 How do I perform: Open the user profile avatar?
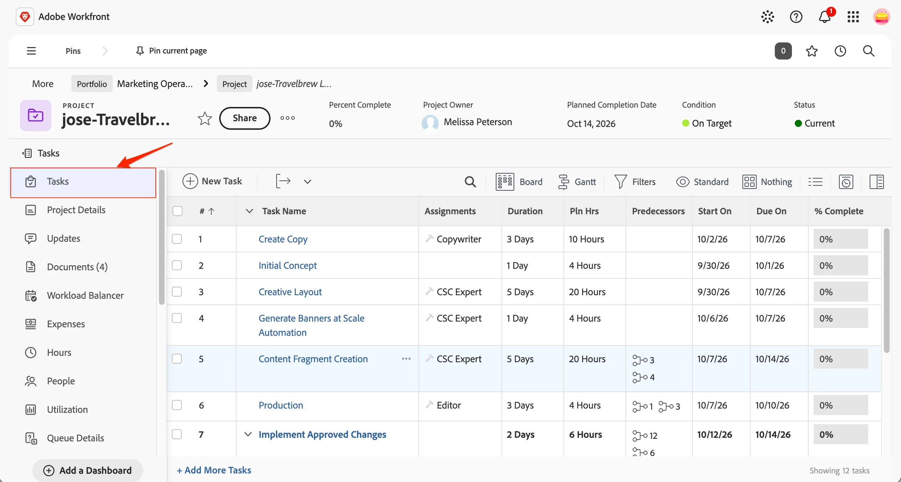882,17
